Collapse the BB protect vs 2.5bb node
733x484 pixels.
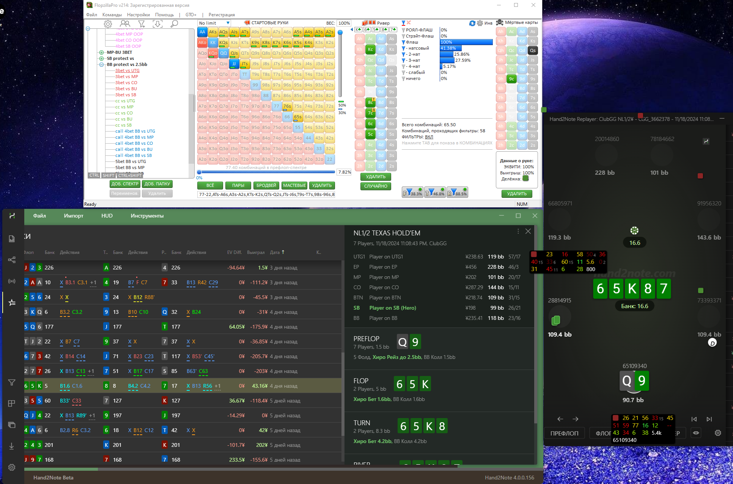tap(101, 64)
